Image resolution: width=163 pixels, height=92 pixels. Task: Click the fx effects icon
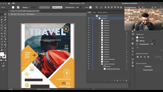click(x=138, y=47)
